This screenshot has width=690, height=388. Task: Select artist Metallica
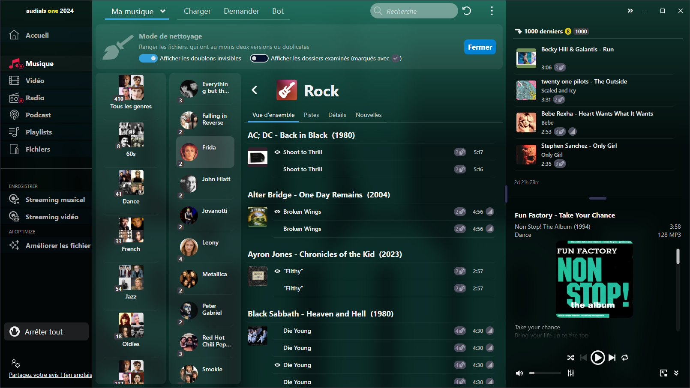coord(205,279)
